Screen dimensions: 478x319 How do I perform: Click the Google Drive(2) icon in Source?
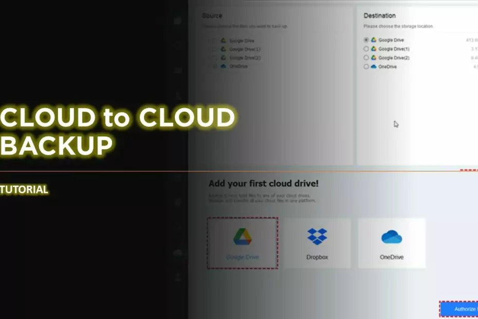coord(224,58)
